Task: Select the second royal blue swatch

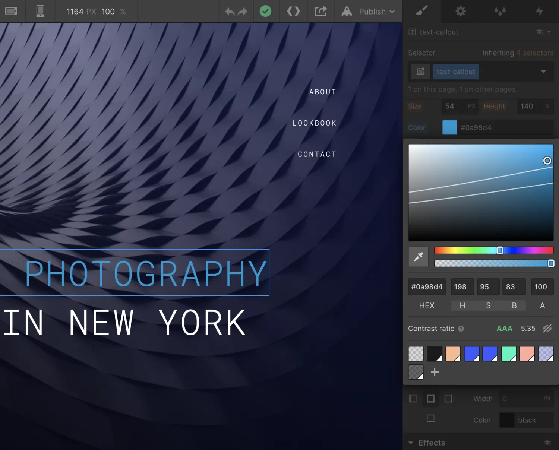Action: coord(490,354)
